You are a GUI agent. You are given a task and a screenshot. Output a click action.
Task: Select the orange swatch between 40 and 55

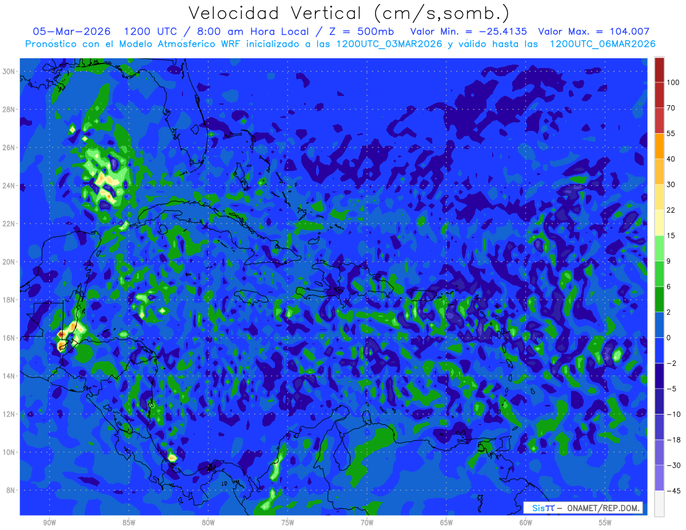[659, 146]
